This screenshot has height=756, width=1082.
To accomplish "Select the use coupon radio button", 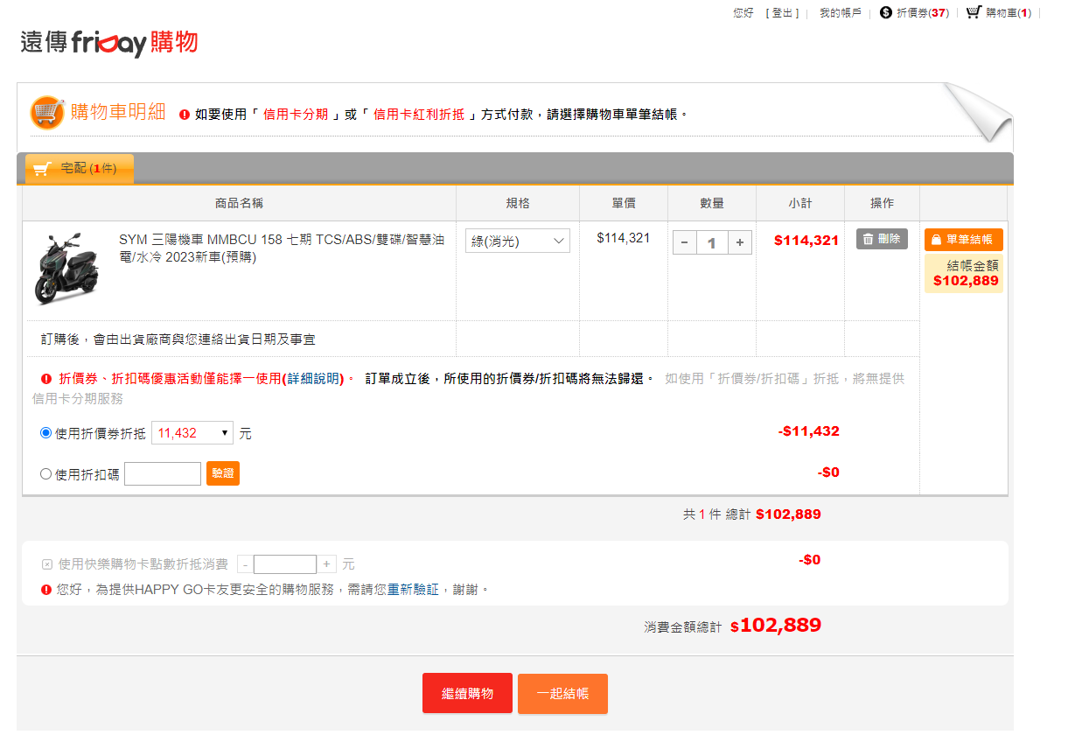I will pyautogui.click(x=46, y=433).
